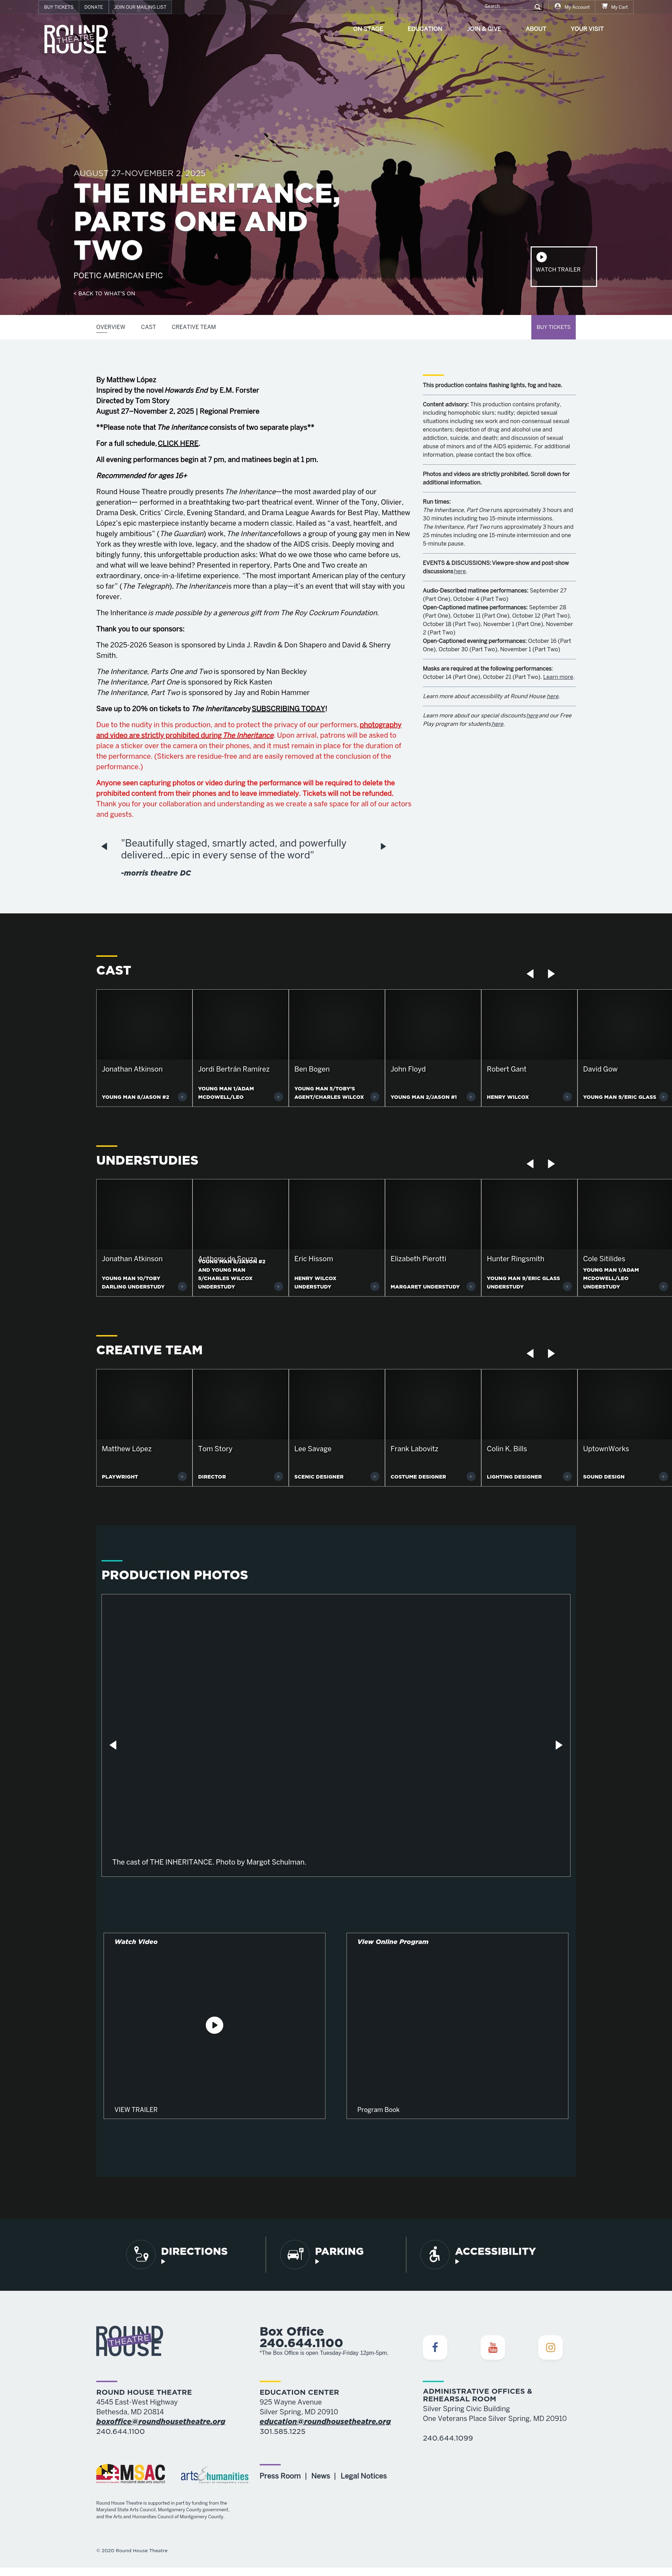Click the Directions heading link
Image resolution: width=672 pixels, height=2576 pixels.
click(x=194, y=2251)
